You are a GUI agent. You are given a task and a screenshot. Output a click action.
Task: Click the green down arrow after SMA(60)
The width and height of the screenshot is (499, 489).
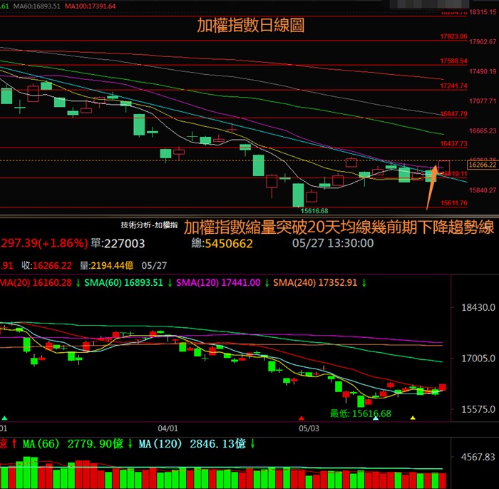(170, 283)
